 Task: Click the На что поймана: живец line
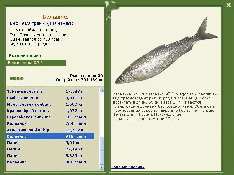click(x=33, y=30)
